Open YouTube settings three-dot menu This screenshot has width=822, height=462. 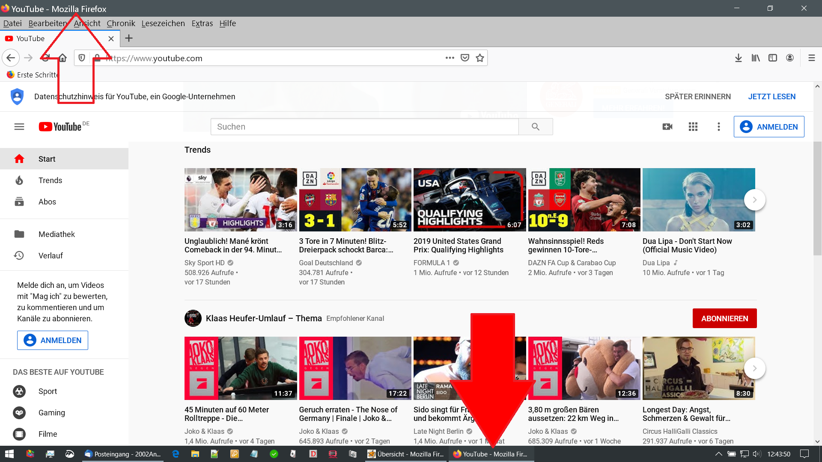(719, 127)
